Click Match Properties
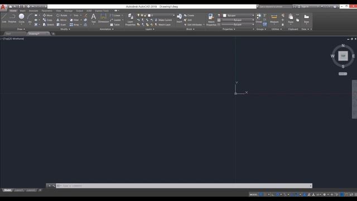This screenshot has width=357, height=201. pyautogui.click(x=211, y=20)
